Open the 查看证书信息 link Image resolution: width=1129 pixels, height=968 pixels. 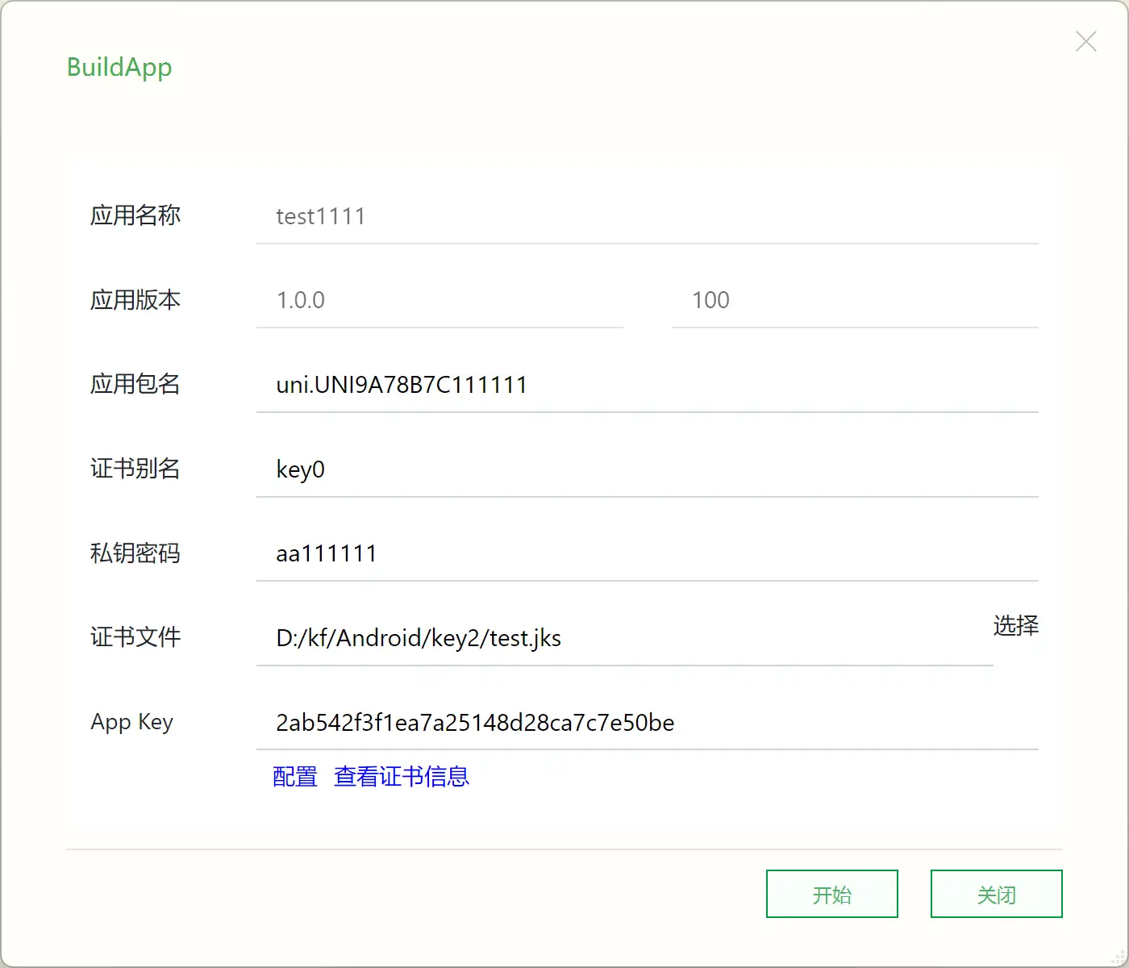click(x=402, y=776)
